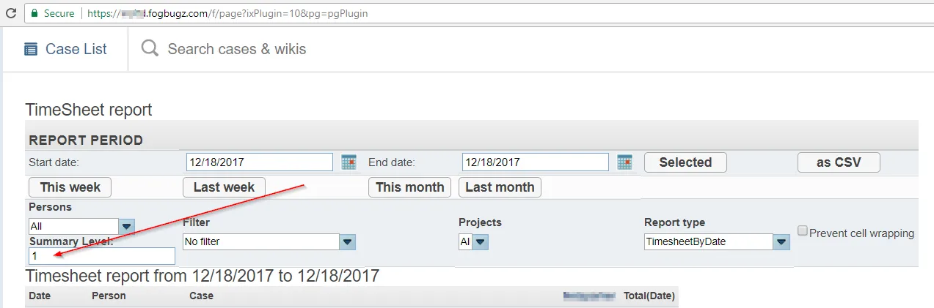This screenshot has width=934, height=308.
Task: Click the browser reload icon
Action: click(x=11, y=13)
